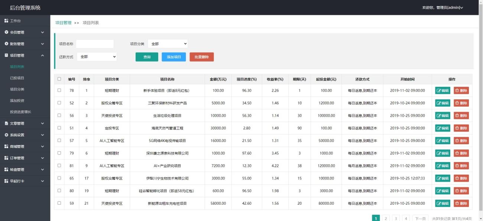The height and width of the screenshot is (221, 483).
Task: Click the 工作台 dashboard icon in sidebar
Action: coord(6,21)
